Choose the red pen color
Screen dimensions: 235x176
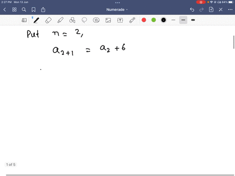144,20
